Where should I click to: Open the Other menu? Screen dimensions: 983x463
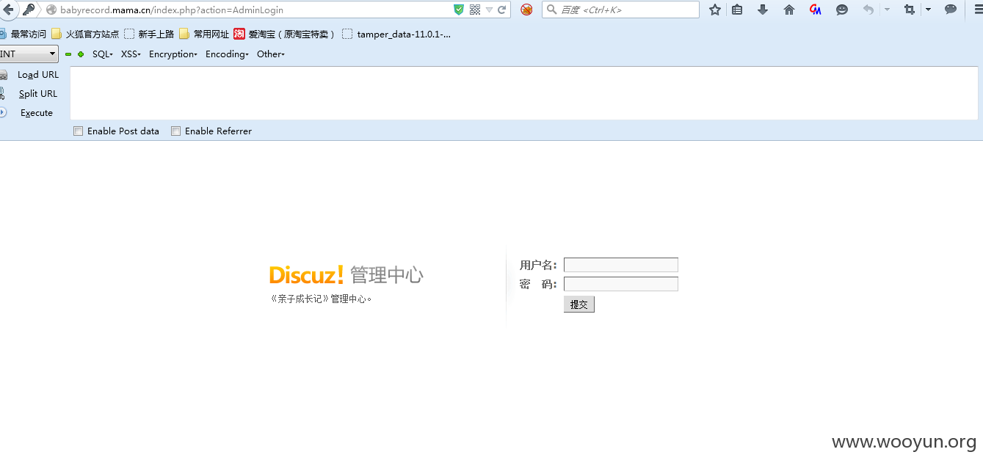(x=270, y=54)
